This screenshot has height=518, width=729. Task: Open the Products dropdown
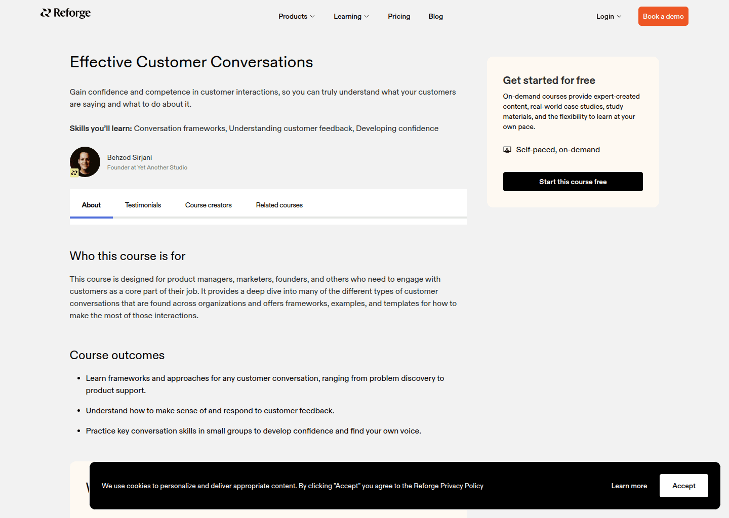pyautogui.click(x=296, y=16)
